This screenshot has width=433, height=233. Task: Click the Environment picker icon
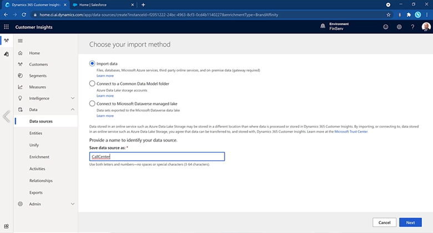[x=323, y=26]
